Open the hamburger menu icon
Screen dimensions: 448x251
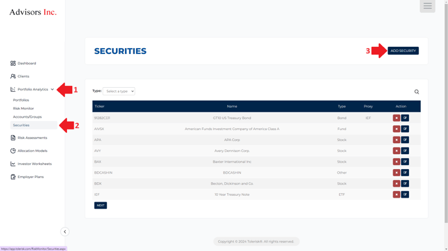(427, 6)
